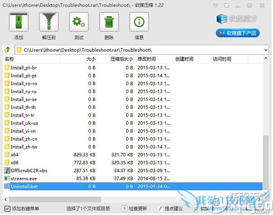Click the 287.51 KB size value

[84, 171]
